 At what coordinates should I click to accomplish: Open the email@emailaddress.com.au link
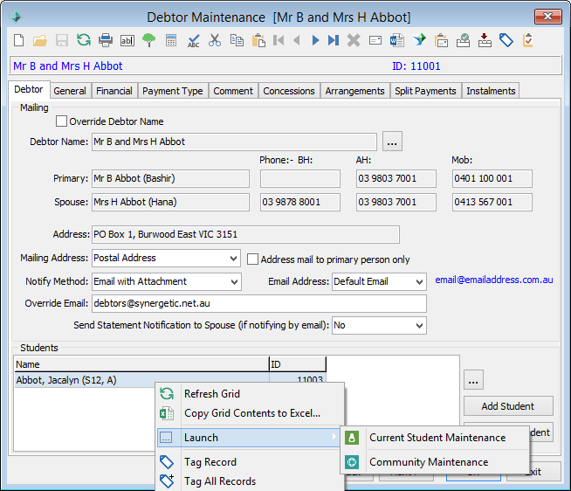click(494, 280)
